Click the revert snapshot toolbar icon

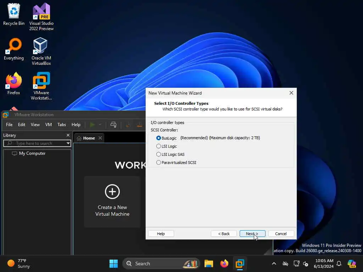[x=139, y=125]
